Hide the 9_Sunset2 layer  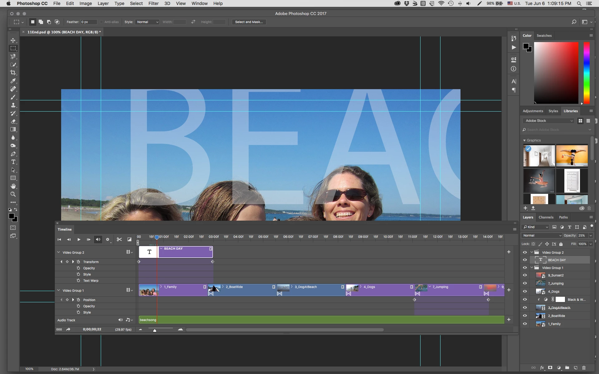click(525, 275)
